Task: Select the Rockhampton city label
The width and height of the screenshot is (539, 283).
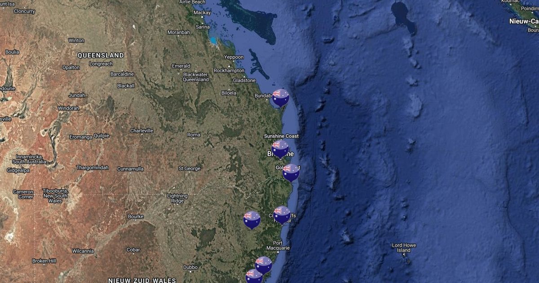Action: click(x=229, y=71)
